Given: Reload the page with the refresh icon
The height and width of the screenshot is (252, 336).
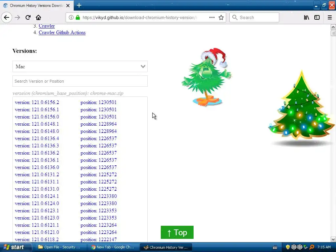Looking at the screenshot, I should click(x=28, y=17).
